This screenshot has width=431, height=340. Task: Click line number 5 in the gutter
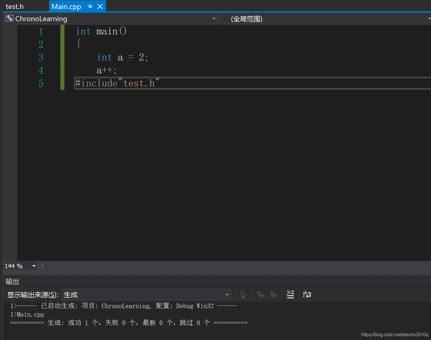[x=41, y=83]
